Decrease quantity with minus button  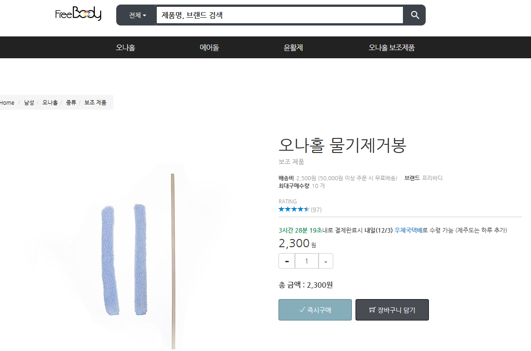click(287, 261)
